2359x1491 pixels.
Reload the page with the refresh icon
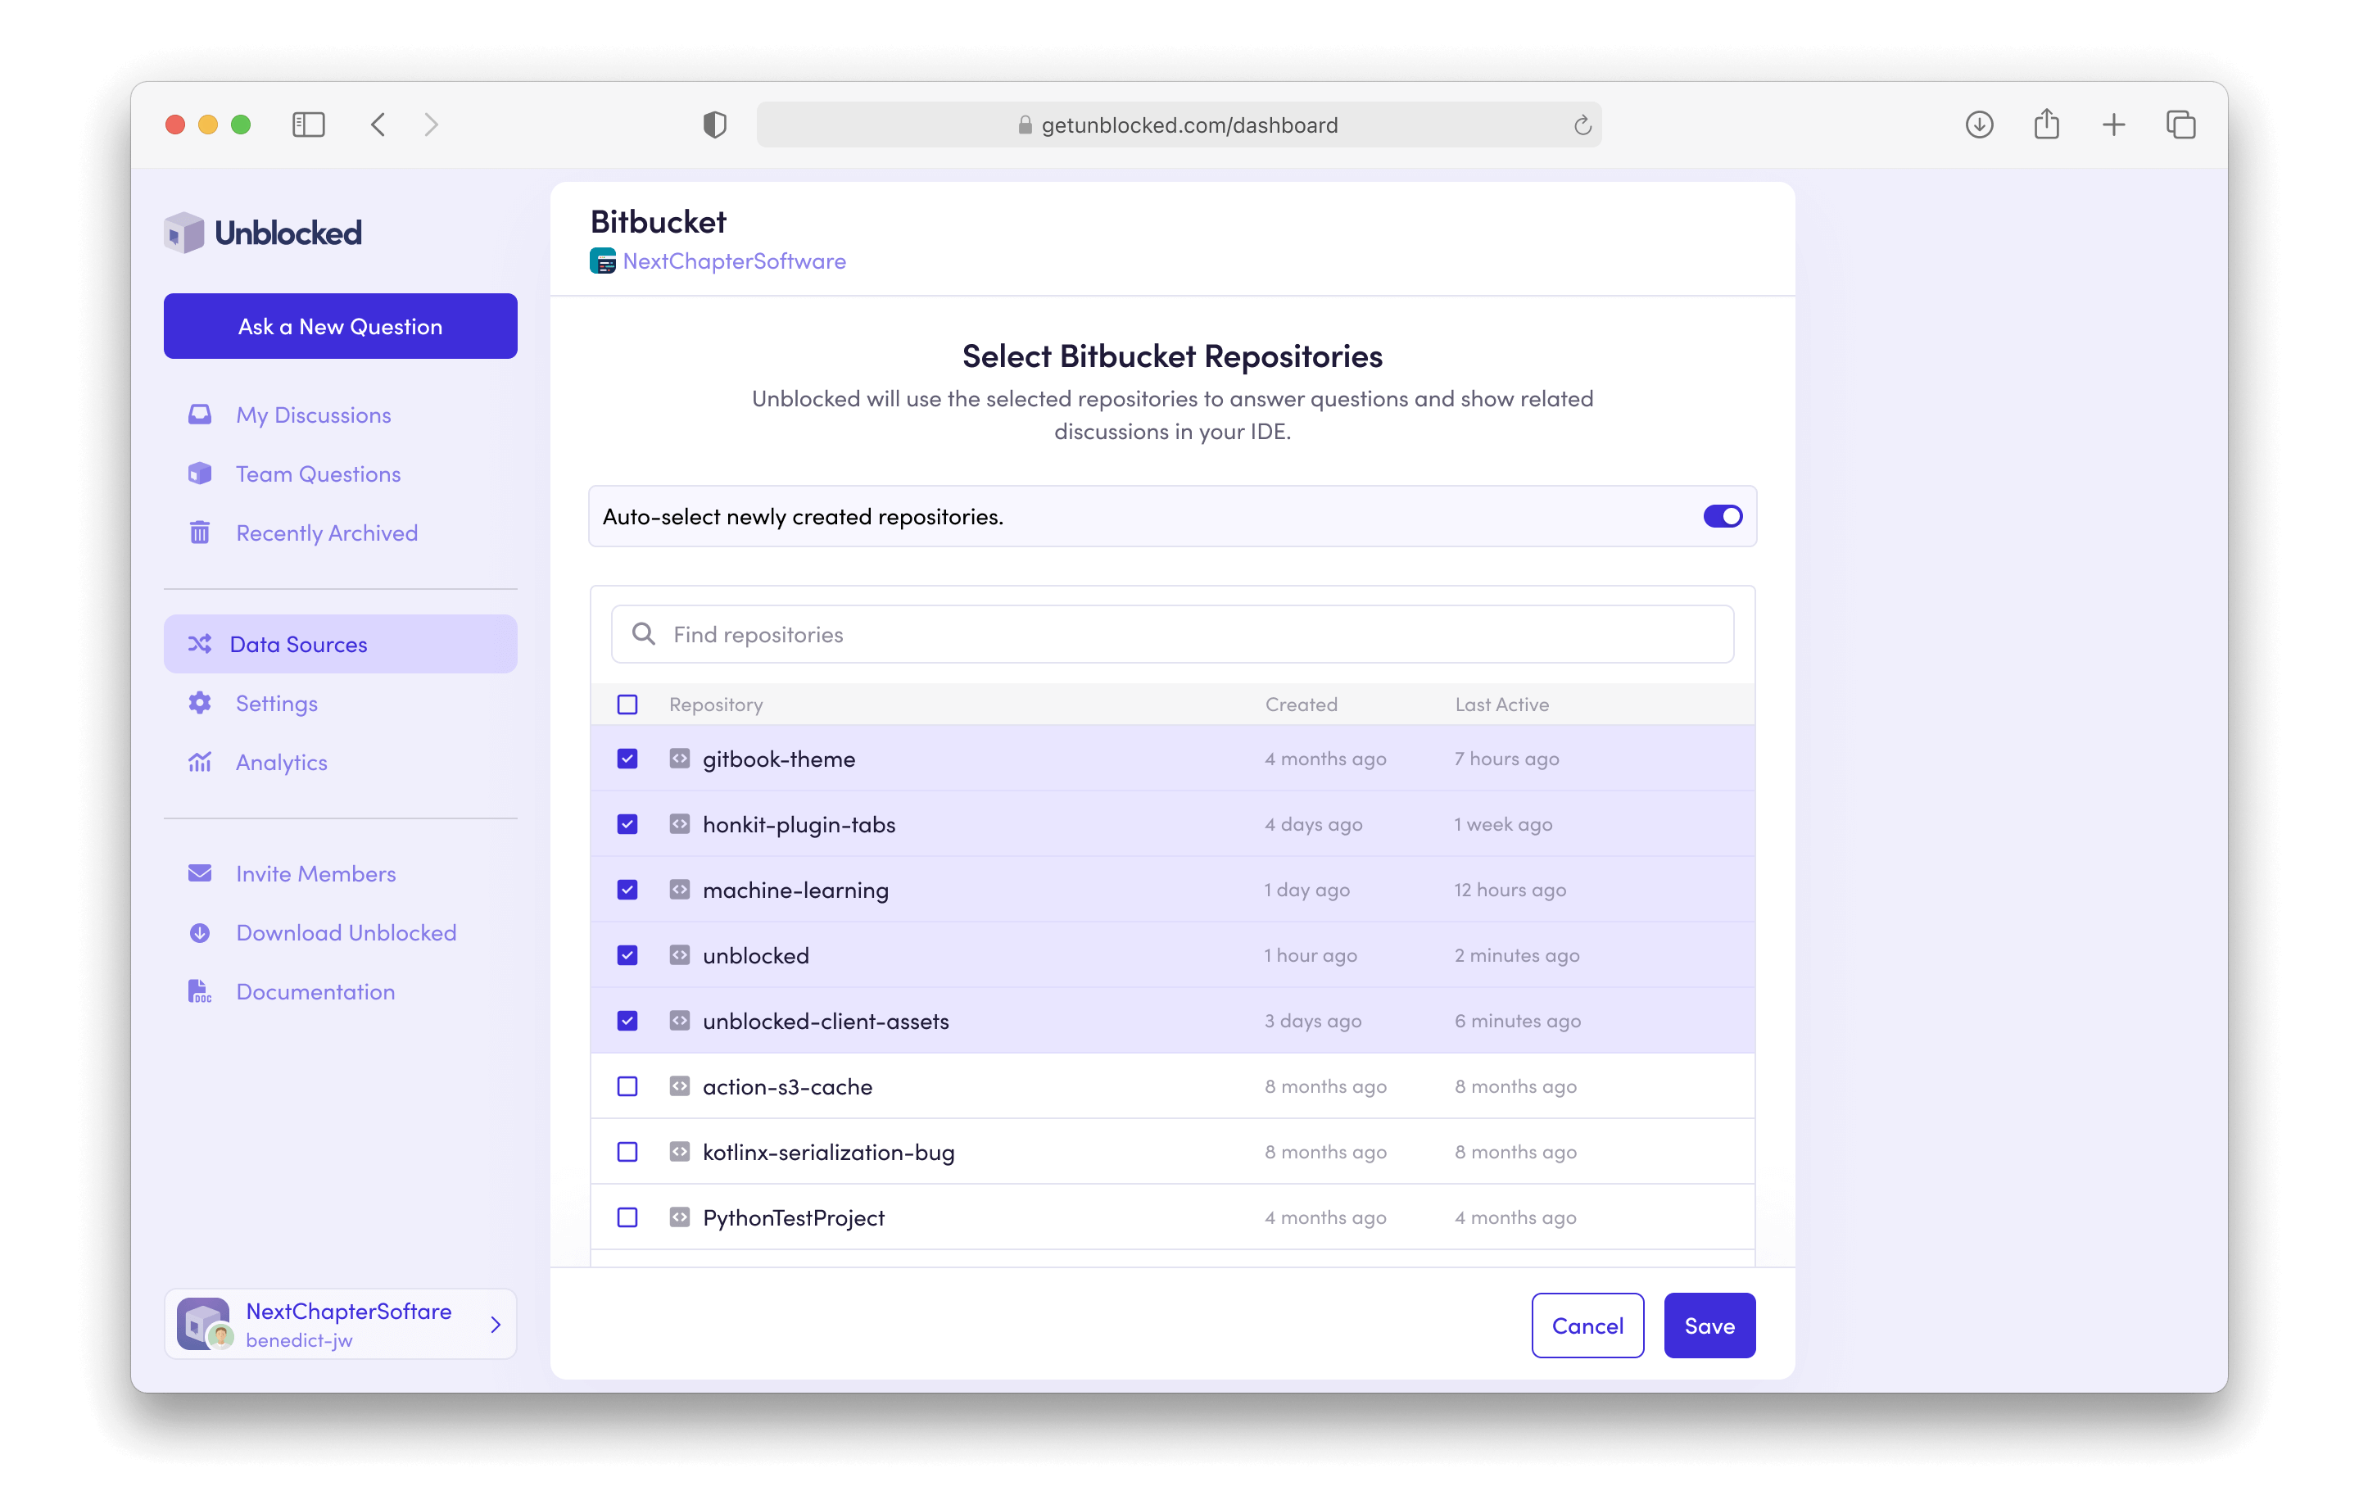click(x=1582, y=125)
